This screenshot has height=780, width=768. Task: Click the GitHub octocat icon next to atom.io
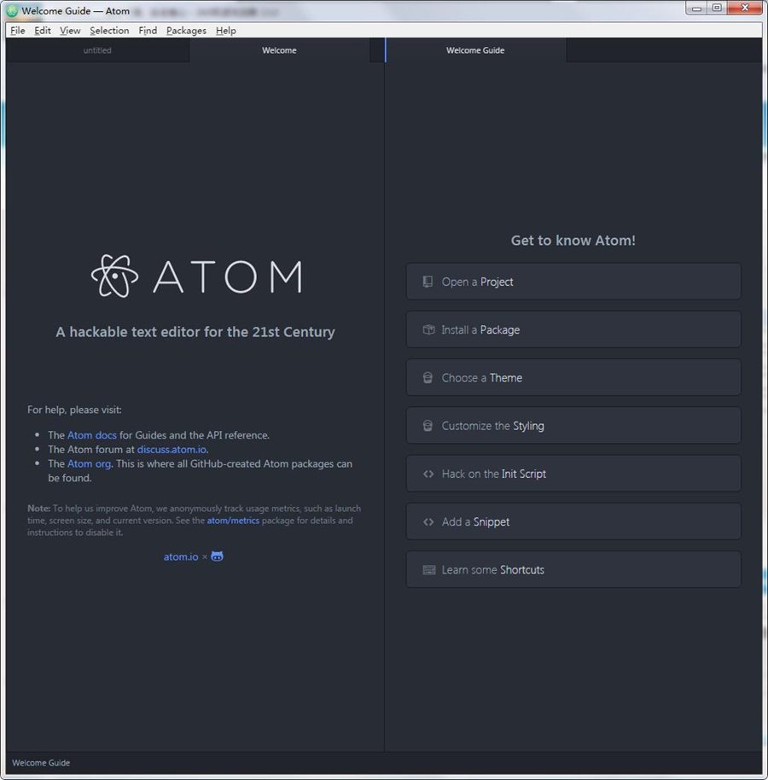(218, 556)
